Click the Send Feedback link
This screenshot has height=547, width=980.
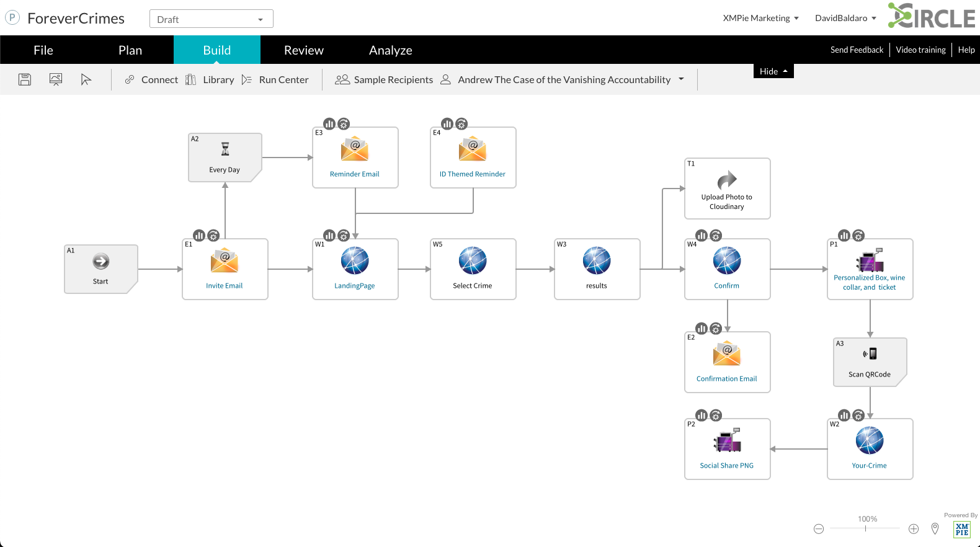857,50
